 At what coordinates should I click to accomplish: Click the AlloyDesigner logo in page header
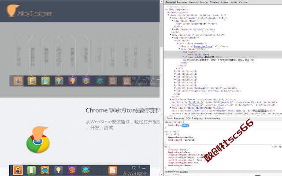click(x=30, y=11)
